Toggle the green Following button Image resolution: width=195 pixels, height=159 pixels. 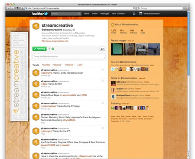pos(39,49)
